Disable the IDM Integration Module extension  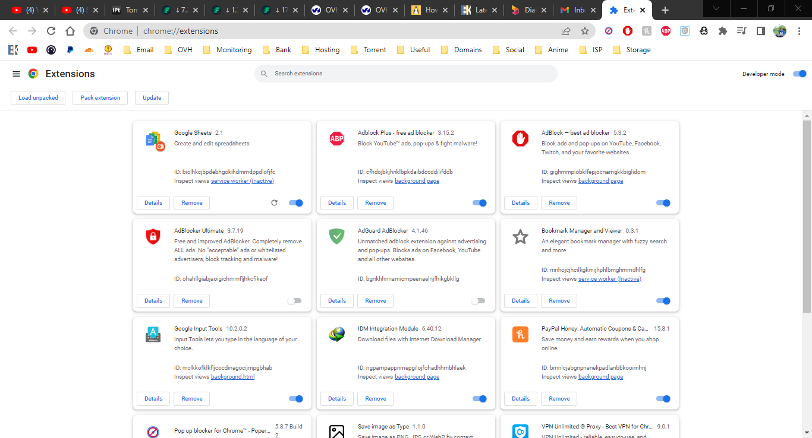point(480,399)
